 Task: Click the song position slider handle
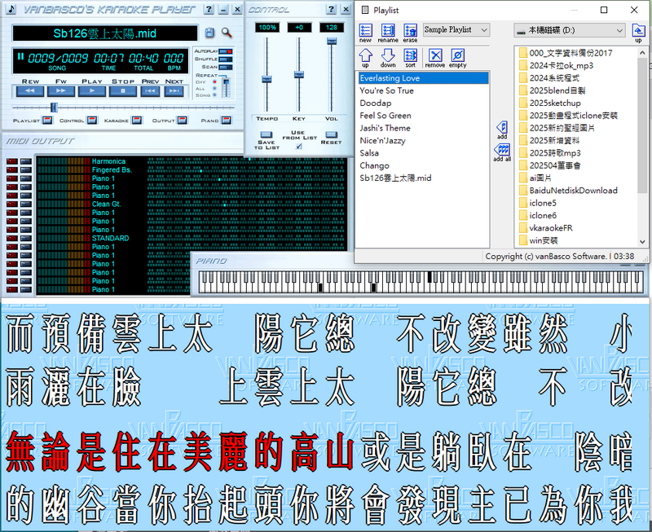click(54, 108)
